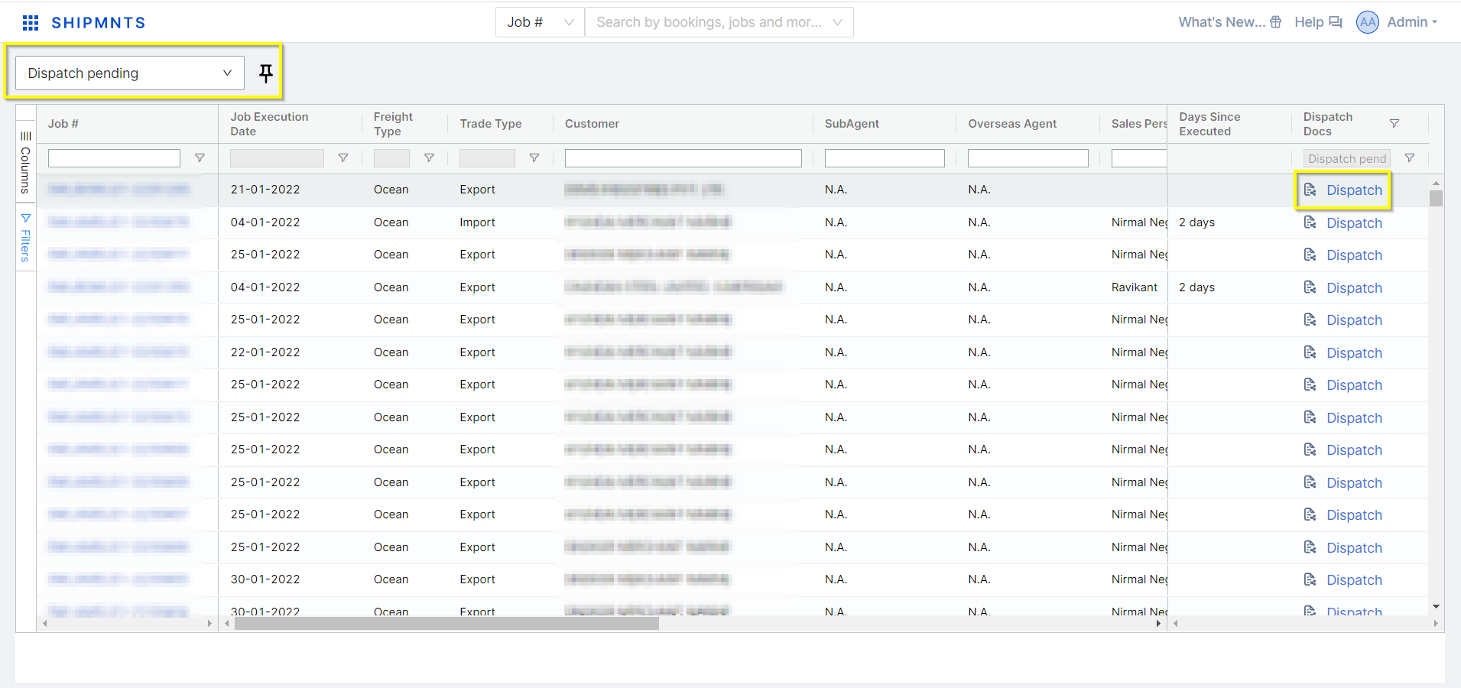Open the Dispatch pending view dropdown

pos(130,73)
